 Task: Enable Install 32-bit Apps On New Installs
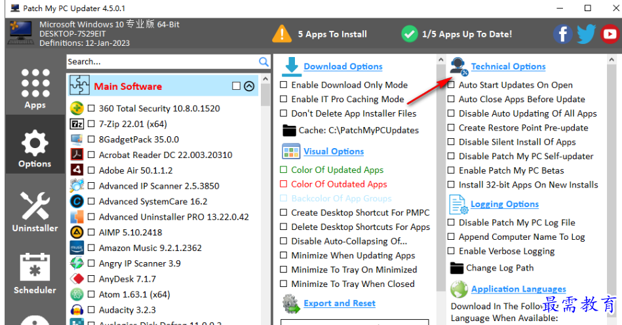pyautogui.click(x=451, y=185)
